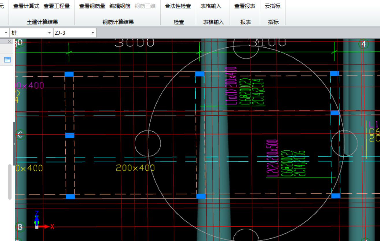Image resolution: width=380 pixels, height=241 pixels.
Task: Click blue grip at top of left beam
Action: 69,74
